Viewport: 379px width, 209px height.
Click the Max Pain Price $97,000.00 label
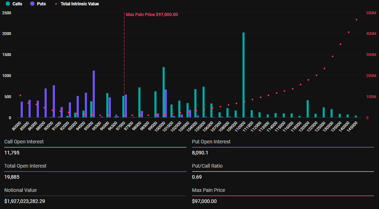click(152, 14)
